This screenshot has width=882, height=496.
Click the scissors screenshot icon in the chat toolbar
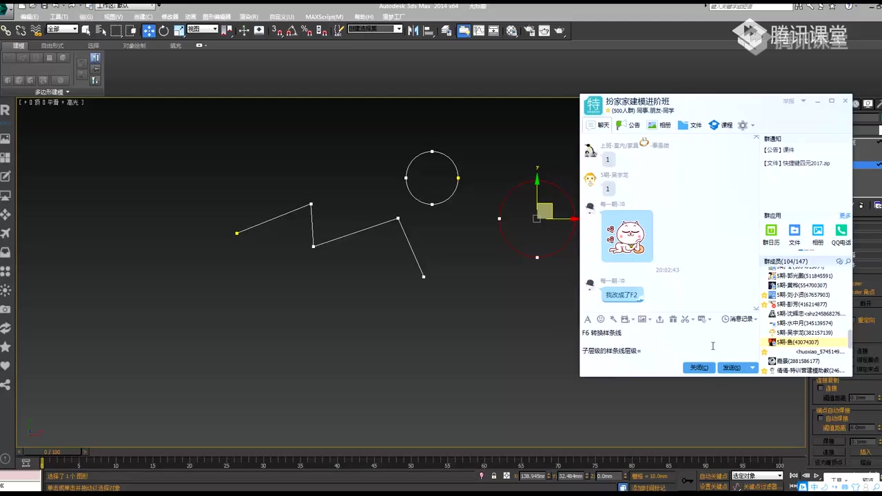(685, 318)
